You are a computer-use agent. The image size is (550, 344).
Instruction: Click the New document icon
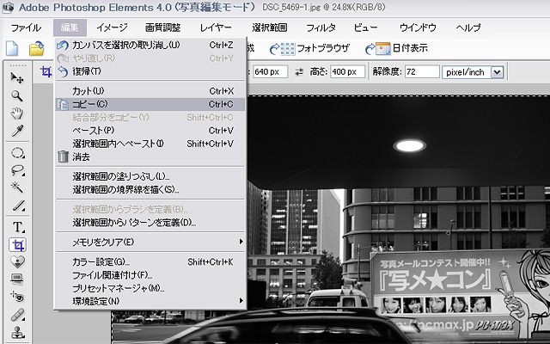click(11, 48)
